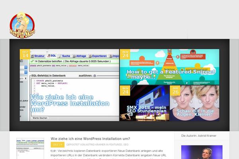Click 'How to get a Featured Snippet - maybe...' title text

pos(171,74)
